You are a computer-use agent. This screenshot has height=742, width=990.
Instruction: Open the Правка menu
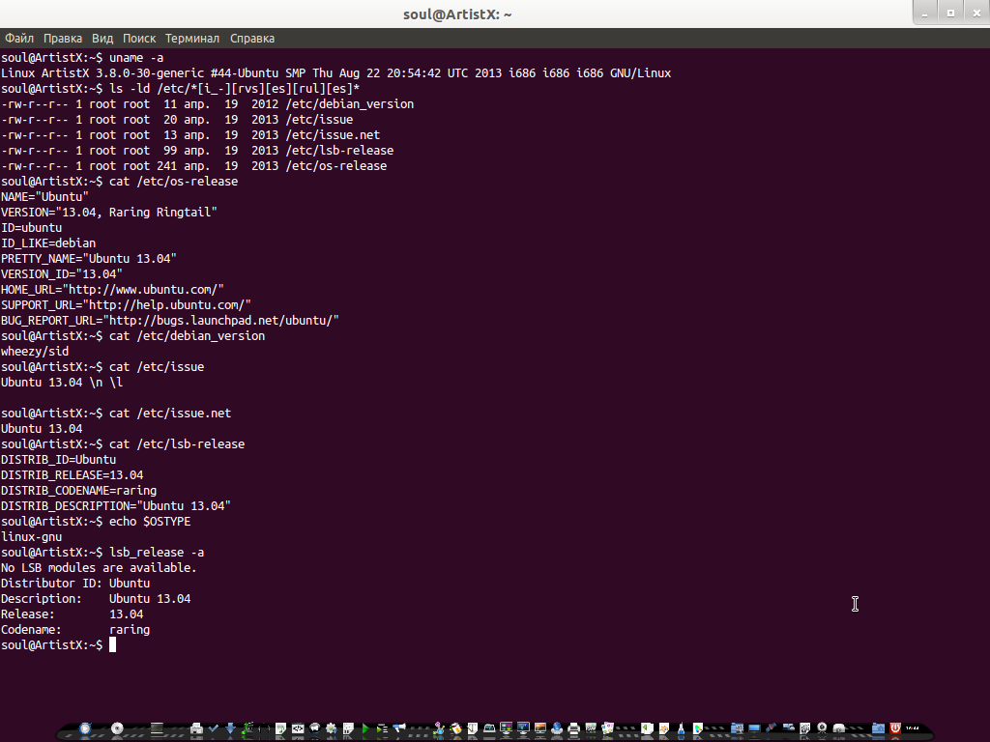coord(63,39)
